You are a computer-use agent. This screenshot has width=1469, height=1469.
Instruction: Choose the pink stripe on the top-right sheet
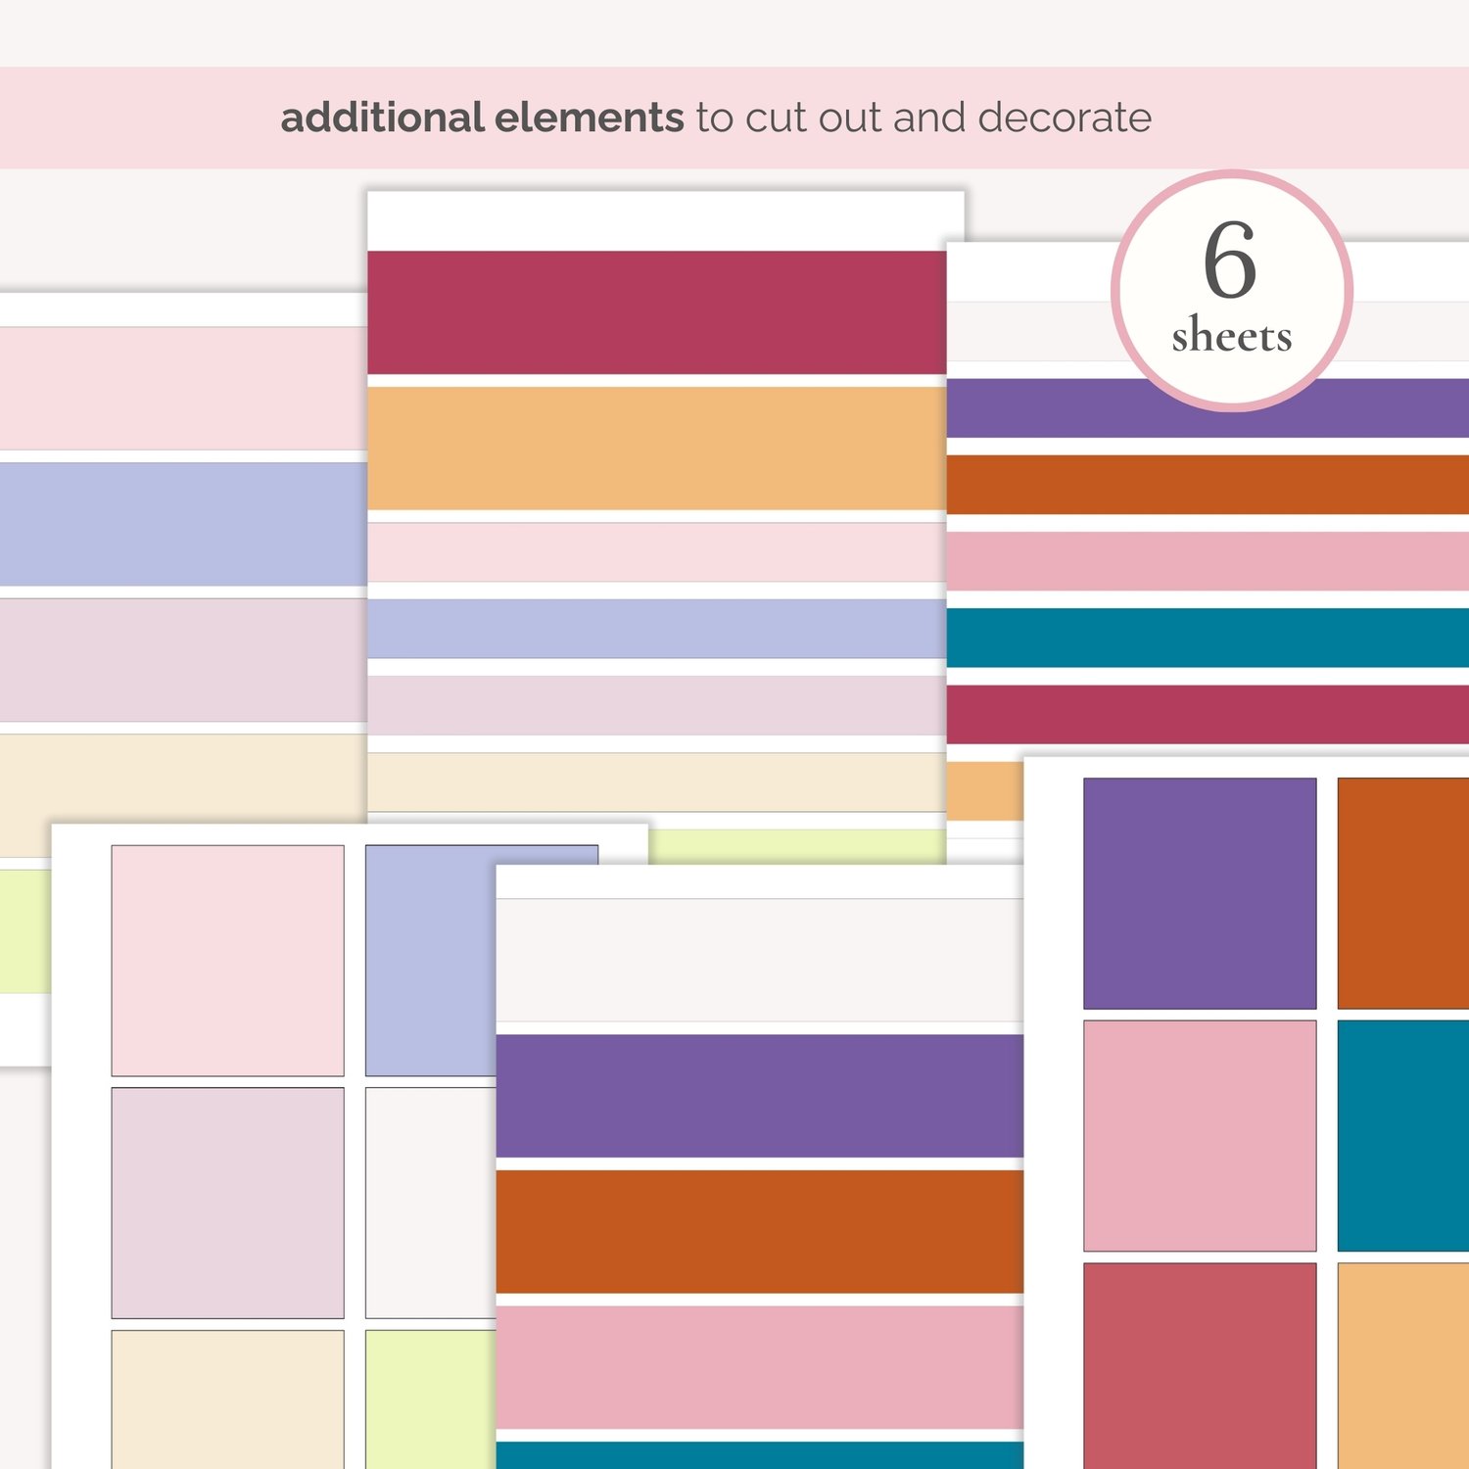tap(1208, 561)
